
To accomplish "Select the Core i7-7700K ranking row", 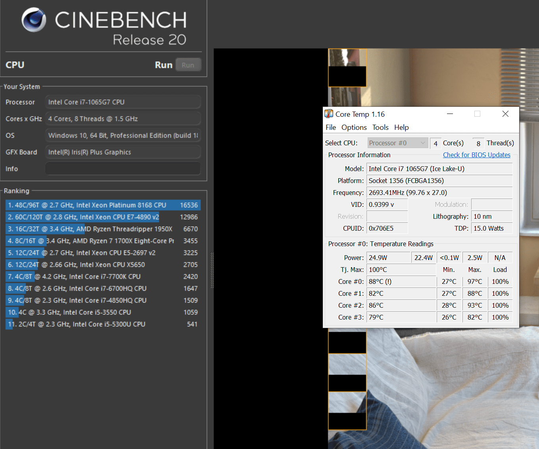I will (x=103, y=277).
